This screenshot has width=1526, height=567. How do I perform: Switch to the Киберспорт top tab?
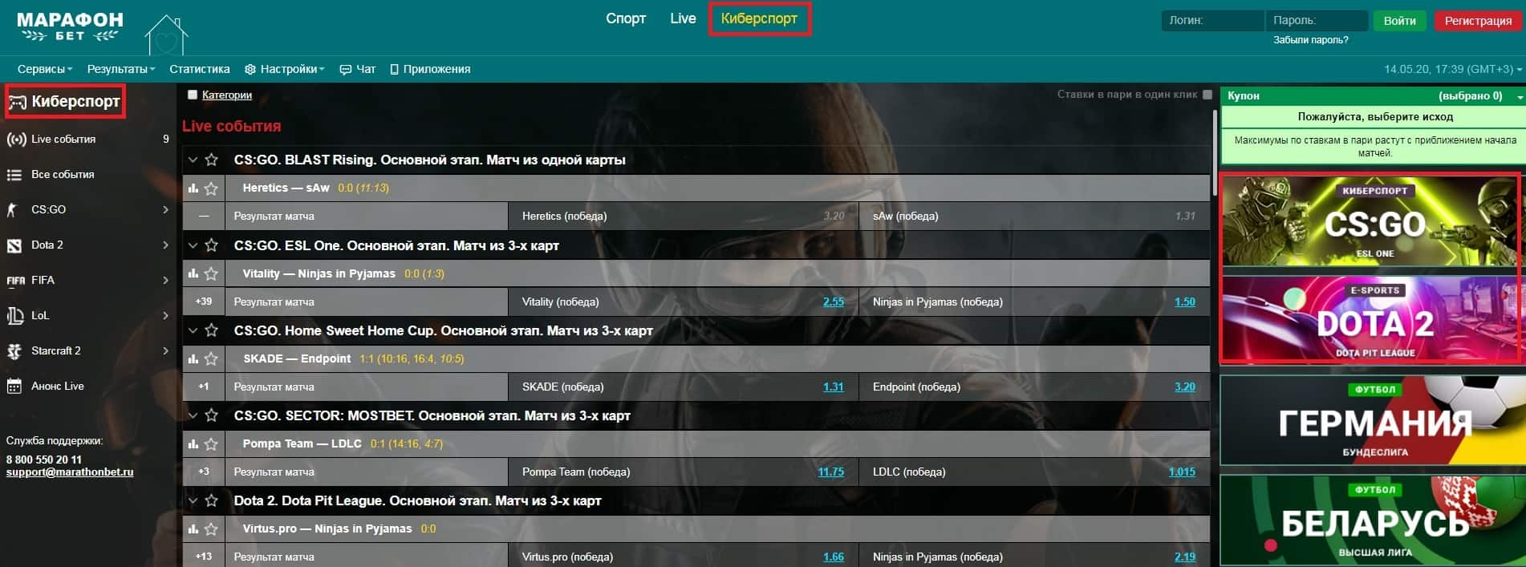pyautogui.click(x=759, y=18)
